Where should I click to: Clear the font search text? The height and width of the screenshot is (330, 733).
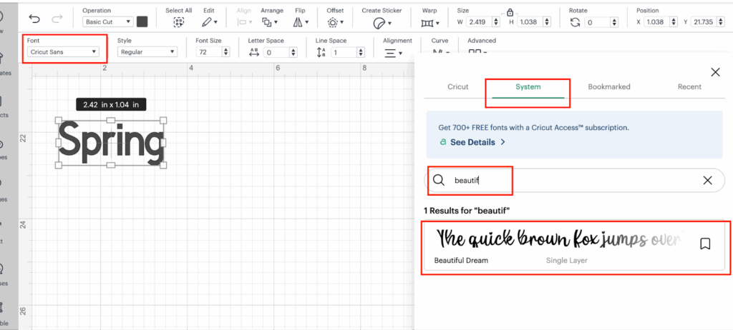[x=707, y=180]
